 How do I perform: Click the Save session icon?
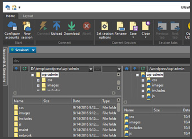(133, 26)
